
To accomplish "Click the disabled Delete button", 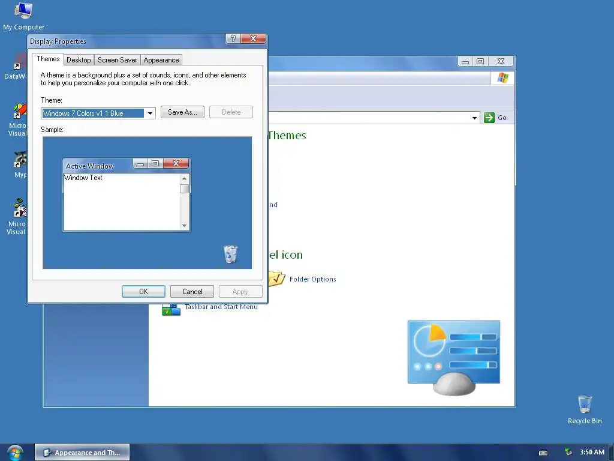I will pyautogui.click(x=231, y=112).
